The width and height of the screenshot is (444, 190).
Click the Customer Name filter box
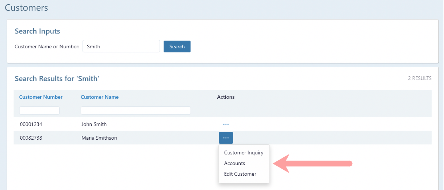[135, 110]
